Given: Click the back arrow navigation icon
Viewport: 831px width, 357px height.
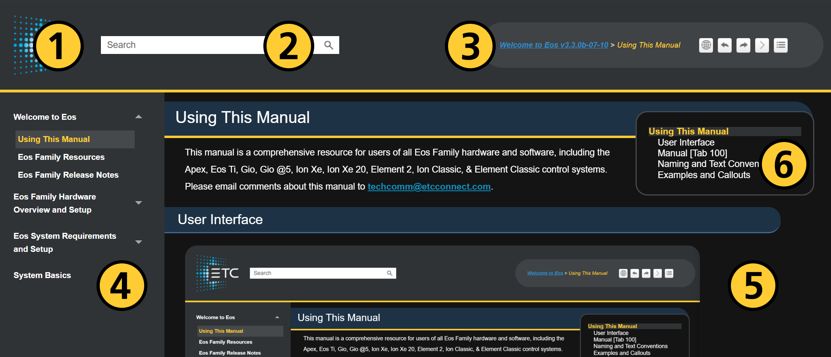Looking at the screenshot, I should (x=725, y=45).
